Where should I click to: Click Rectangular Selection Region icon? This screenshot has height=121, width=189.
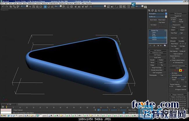[37, 7]
